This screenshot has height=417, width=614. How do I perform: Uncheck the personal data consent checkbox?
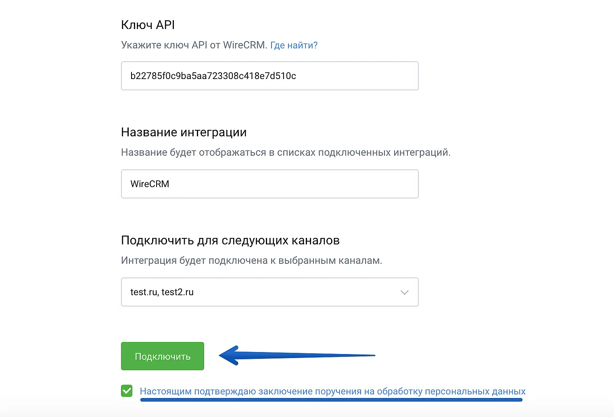click(x=127, y=391)
